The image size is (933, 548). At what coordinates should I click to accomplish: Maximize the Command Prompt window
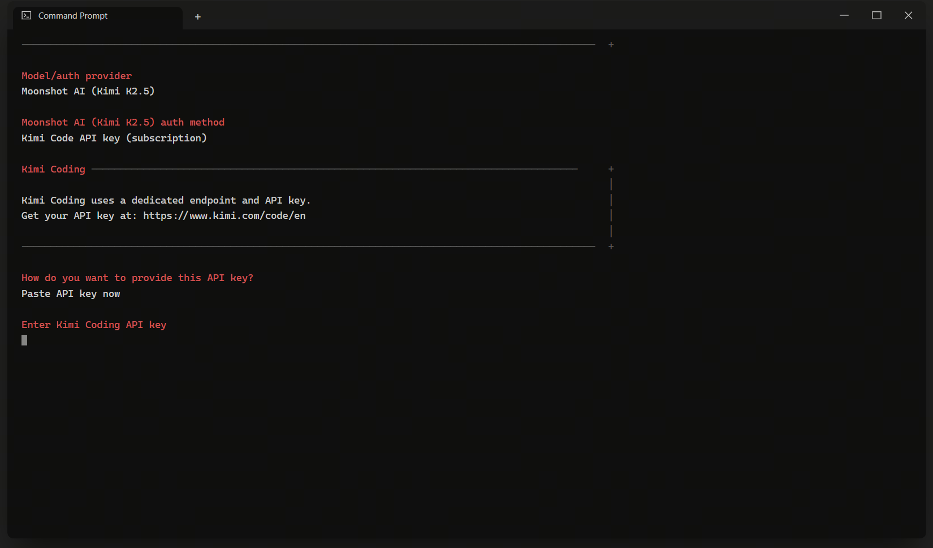tap(876, 16)
